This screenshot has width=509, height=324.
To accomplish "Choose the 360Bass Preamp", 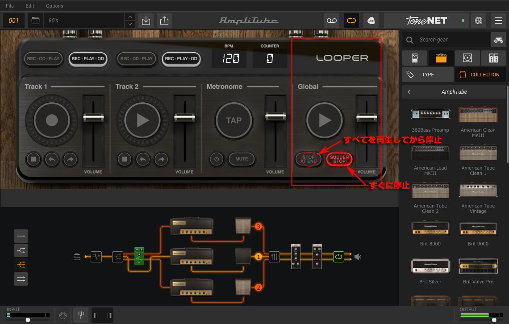I will tap(430, 119).
